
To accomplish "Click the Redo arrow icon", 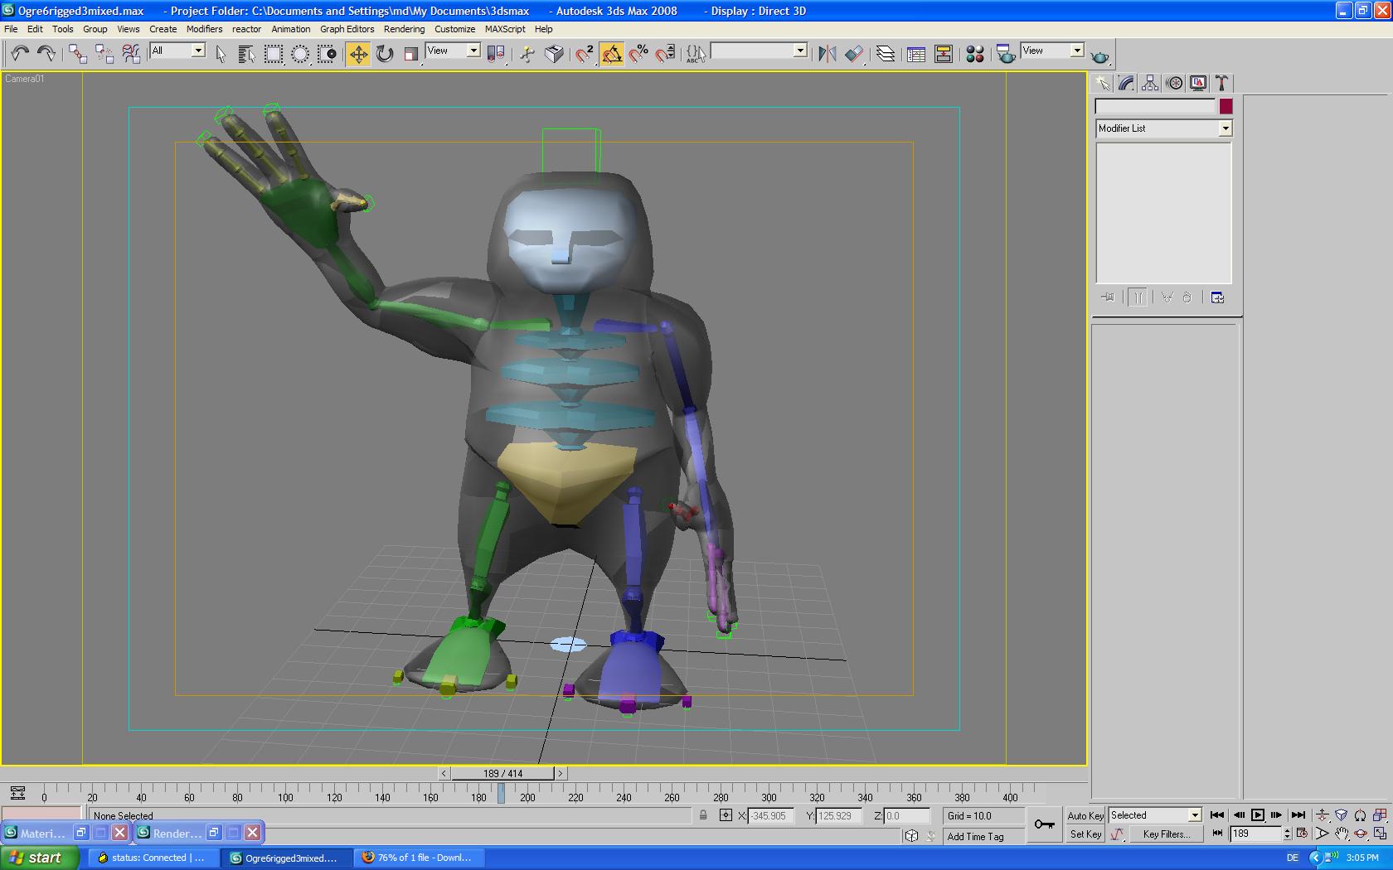I will 46,54.
